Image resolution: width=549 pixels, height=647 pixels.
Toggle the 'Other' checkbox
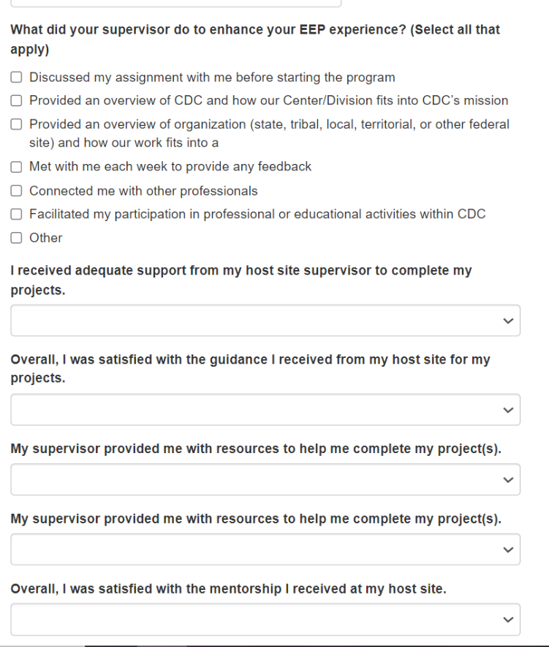tap(16, 238)
